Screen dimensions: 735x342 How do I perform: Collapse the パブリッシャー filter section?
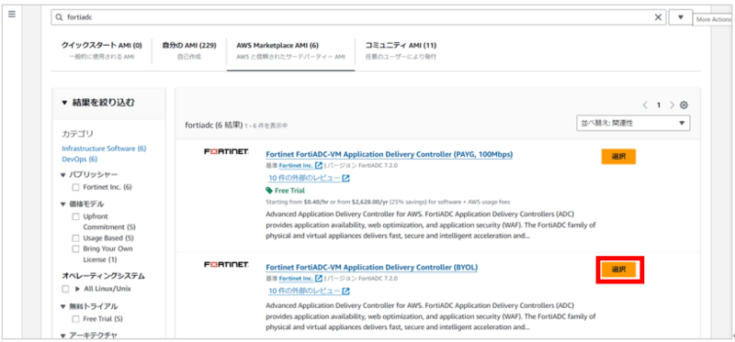63,175
